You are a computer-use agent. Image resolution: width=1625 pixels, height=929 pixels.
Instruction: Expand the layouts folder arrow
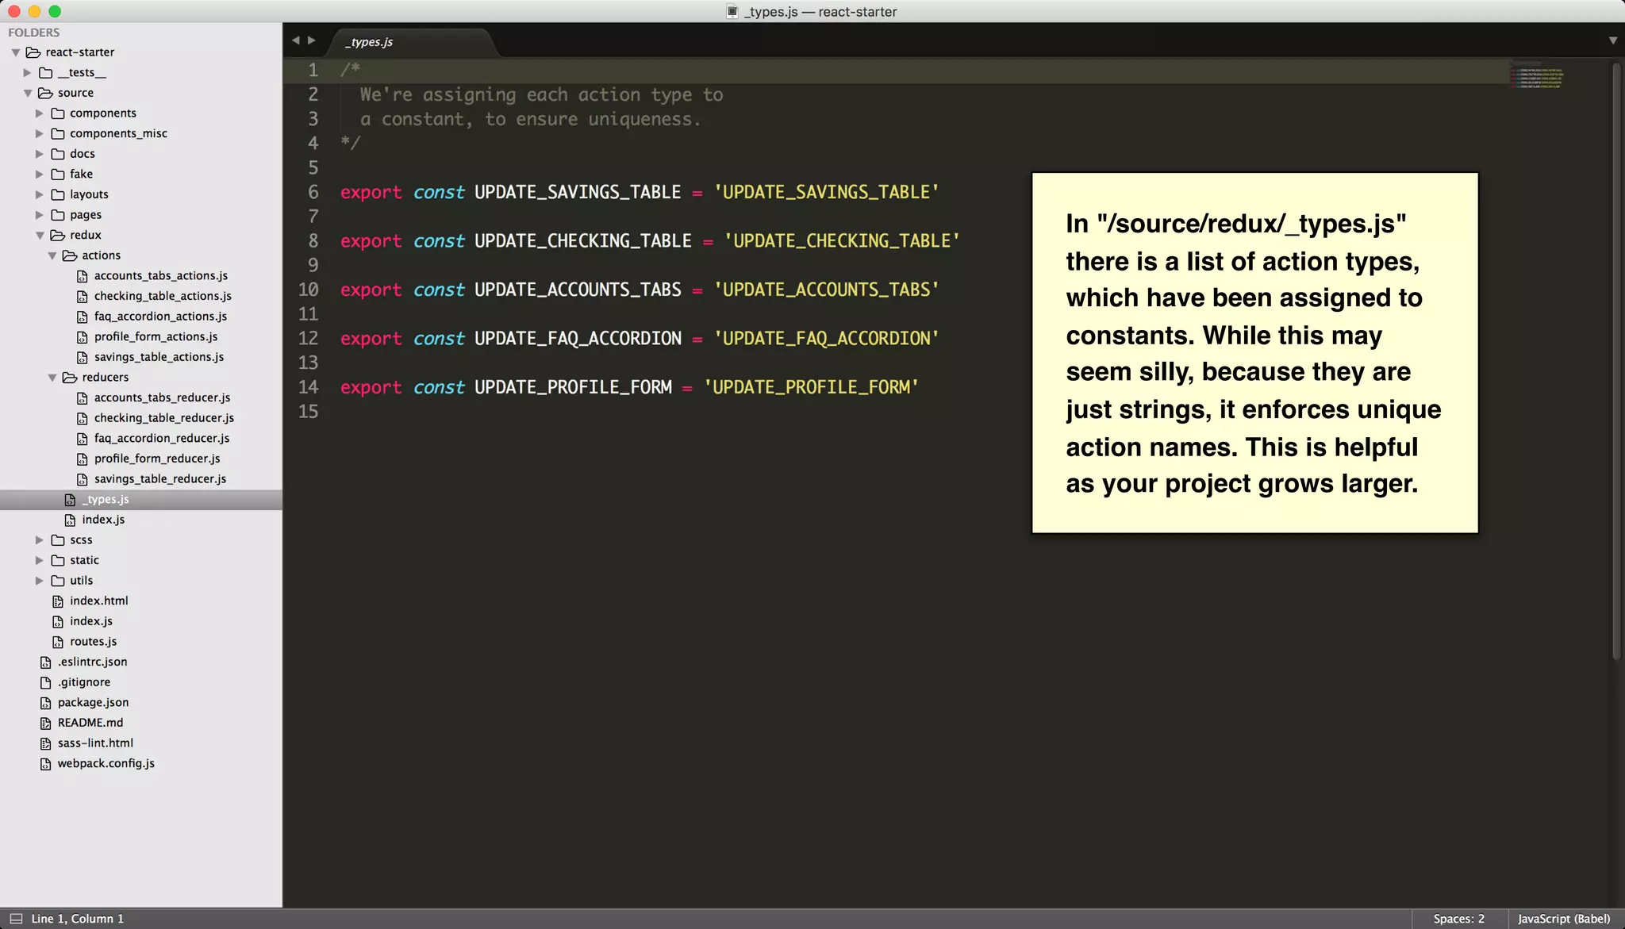click(39, 194)
